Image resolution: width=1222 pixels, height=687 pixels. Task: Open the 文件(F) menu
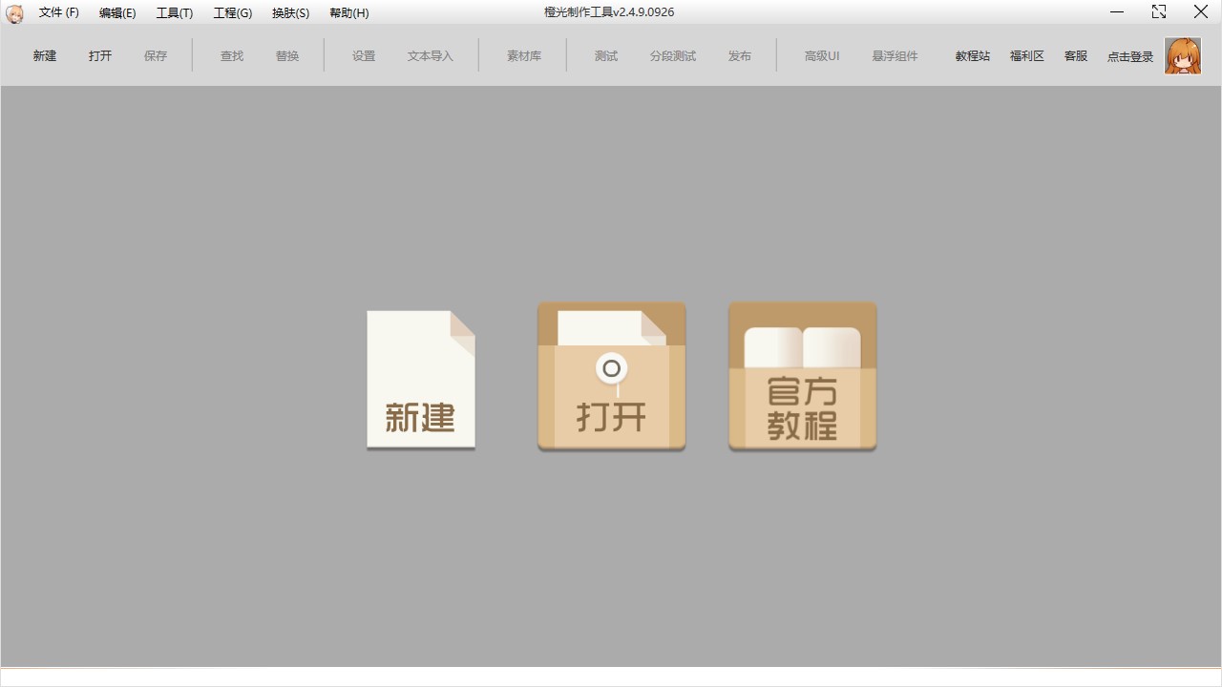click(58, 12)
